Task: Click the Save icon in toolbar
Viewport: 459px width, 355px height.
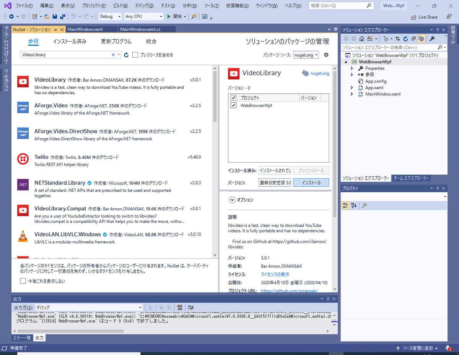Action: pyautogui.click(x=55, y=16)
